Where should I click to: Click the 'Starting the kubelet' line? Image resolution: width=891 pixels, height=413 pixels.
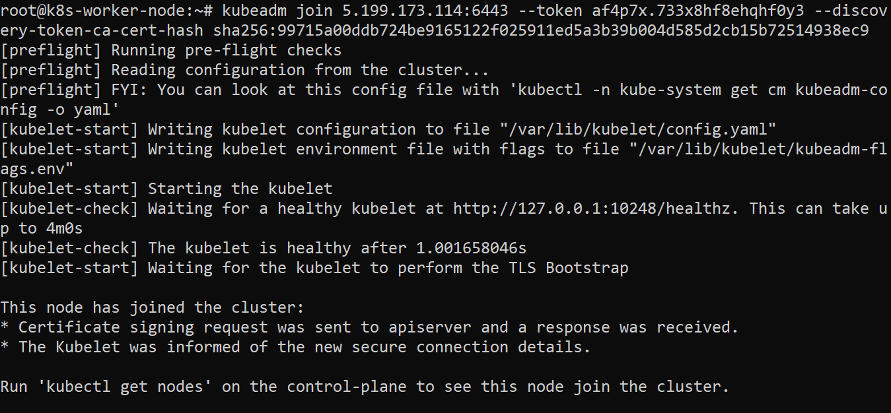pyautogui.click(x=240, y=188)
